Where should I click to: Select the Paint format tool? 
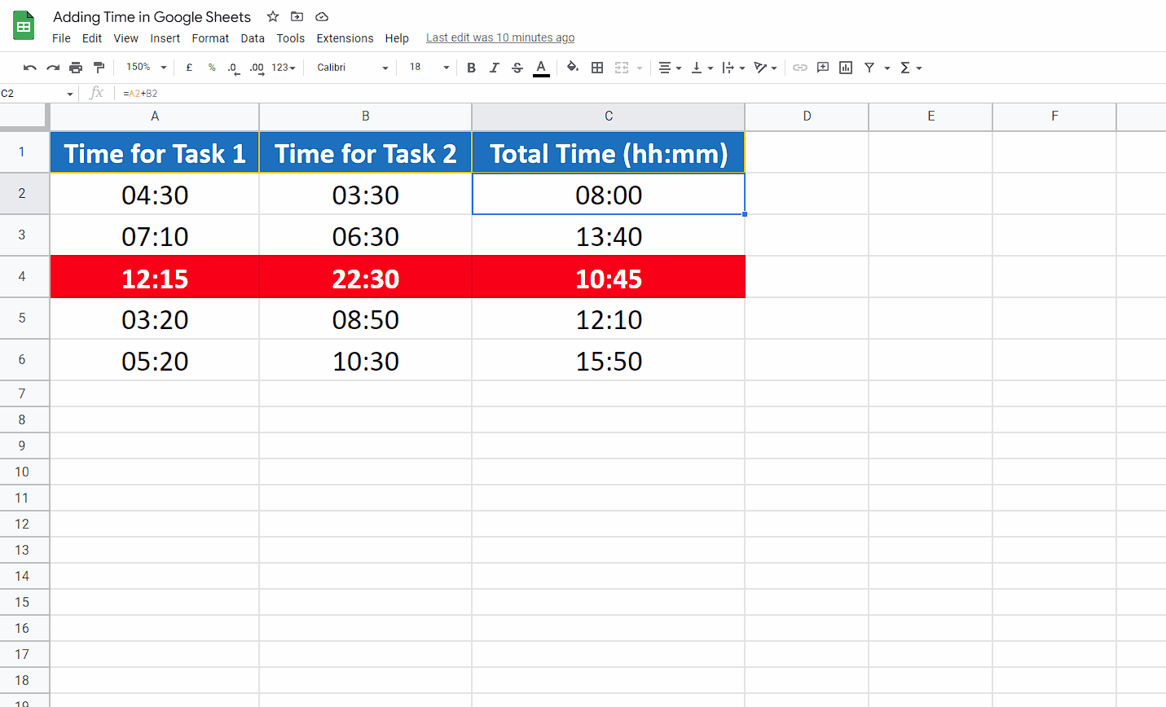tap(99, 68)
